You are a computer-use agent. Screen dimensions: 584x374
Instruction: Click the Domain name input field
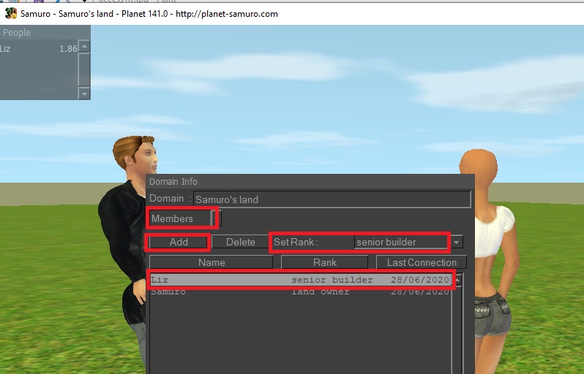(332, 199)
